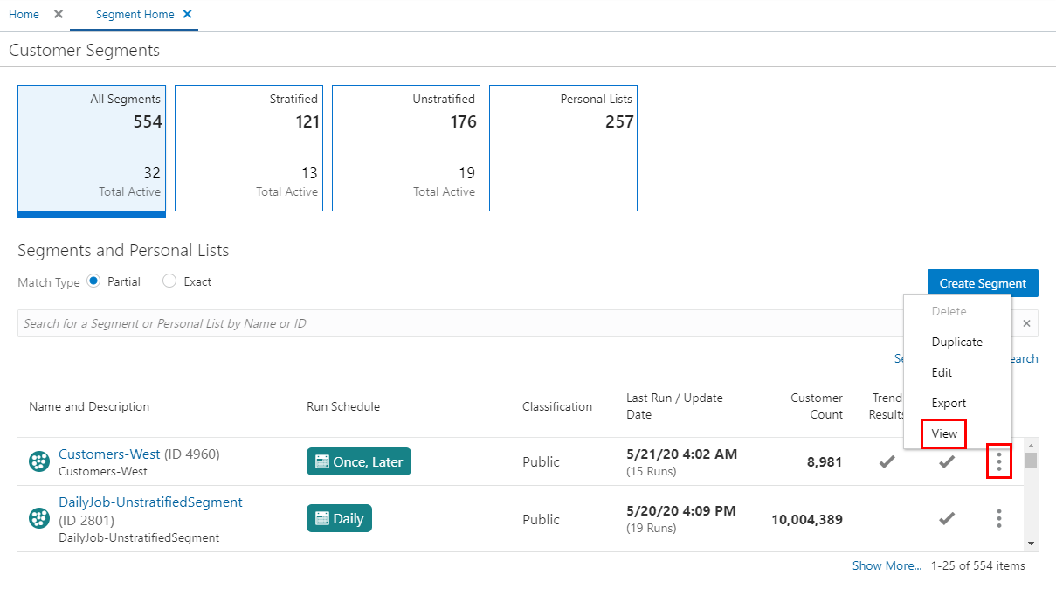The image size is (1056, 589).
Task: Click trend results checkmark for Customers-West
Action: [x=887, y=461]
